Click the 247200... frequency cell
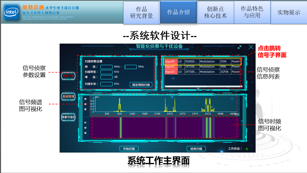The image size is (307, 173). [192, 66]
